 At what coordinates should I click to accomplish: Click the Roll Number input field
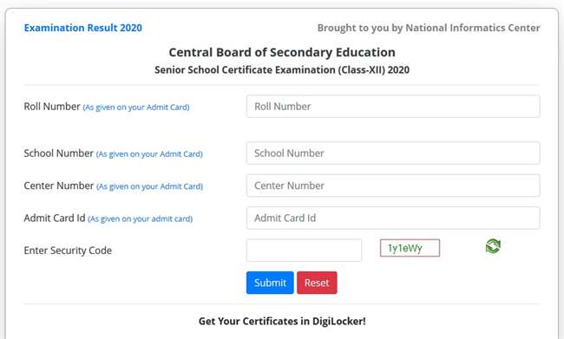coord(393,107)
